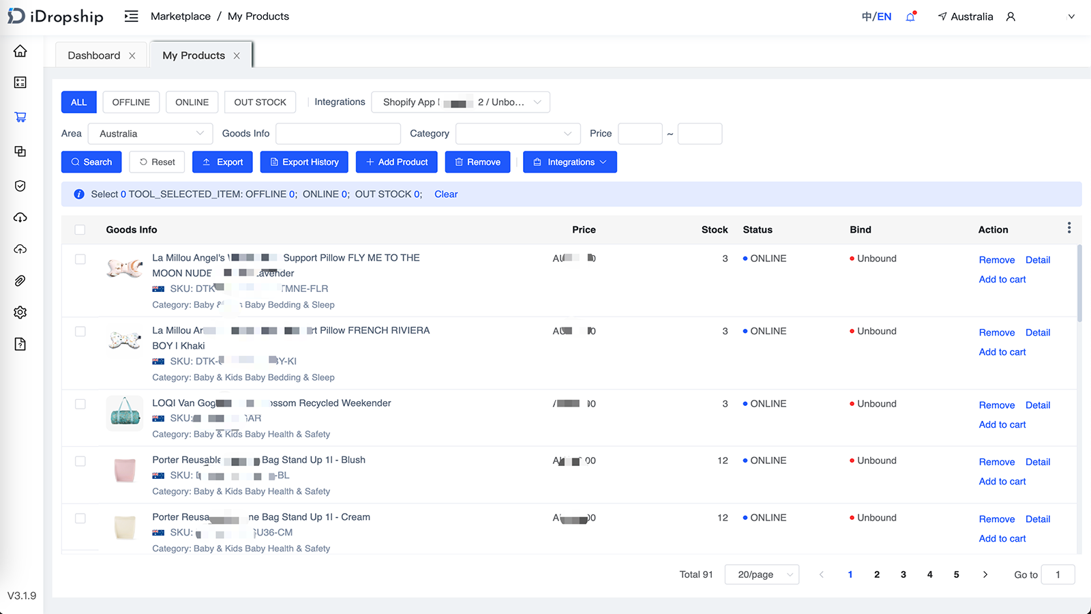The image size is (1091, 614).
Task: Open the home icon in sidebar
Action: 20,51
